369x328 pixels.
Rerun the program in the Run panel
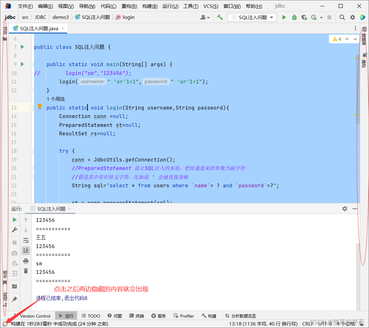(x=14, y=220)
